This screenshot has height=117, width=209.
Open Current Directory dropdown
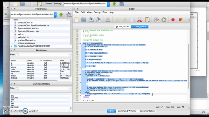point(108,4)
